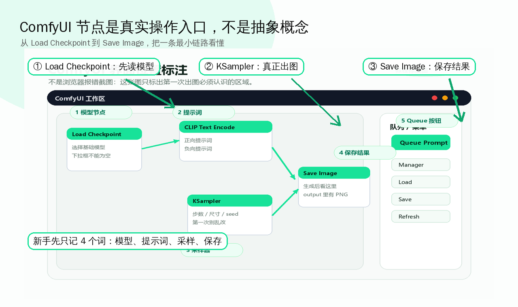Click the Queue Prompt button
This screenshot has height=307, width=518.
[x=421, y=143]
